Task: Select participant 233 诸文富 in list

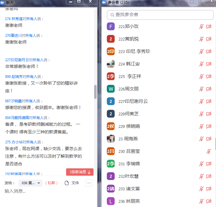Action: coord(129,189)
